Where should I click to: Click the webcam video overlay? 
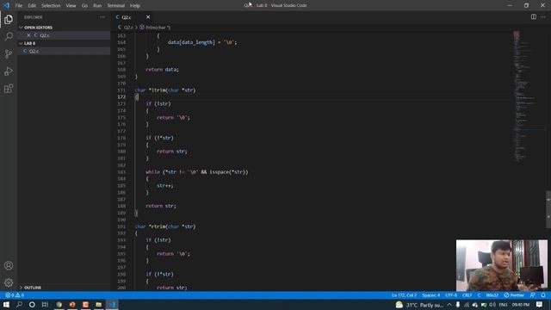tap(501, 265)
